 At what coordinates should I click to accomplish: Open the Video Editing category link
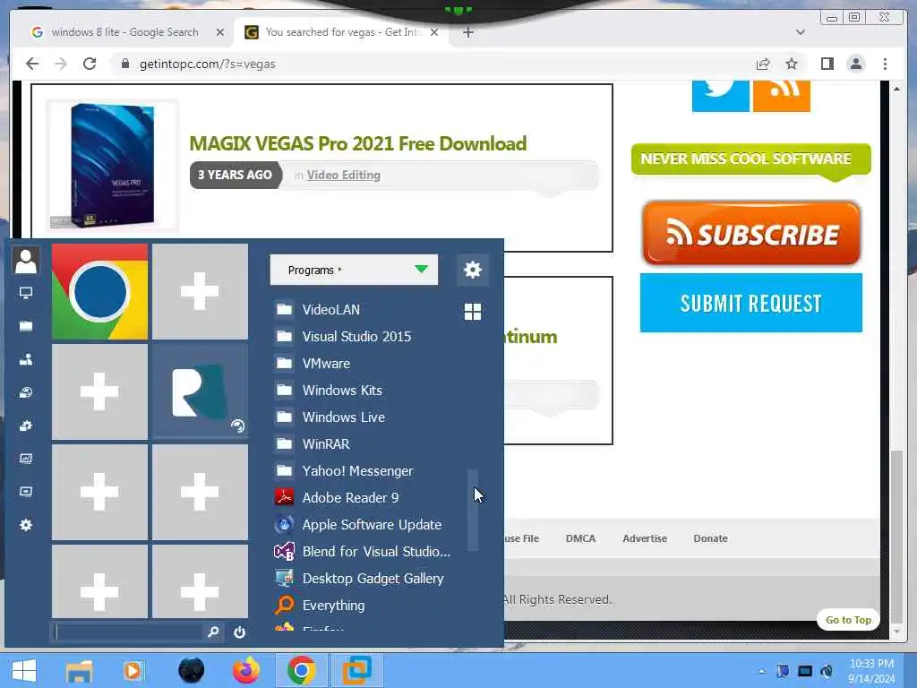[343, 175]
